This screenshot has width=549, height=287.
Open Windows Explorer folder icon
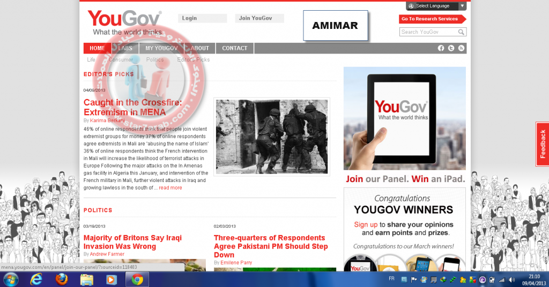pyautogui.click(x=86, y=280)
